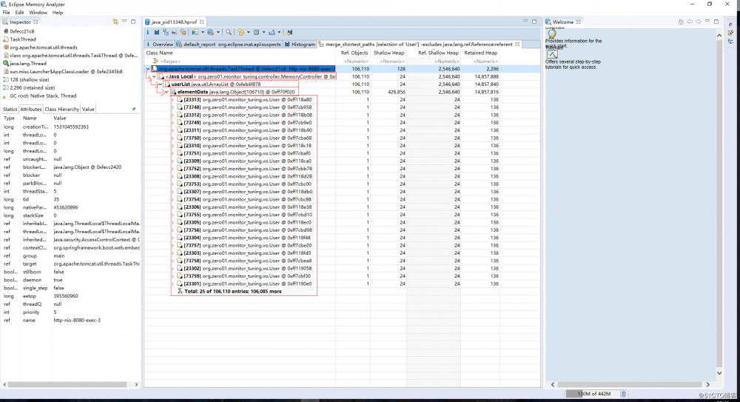Click the pin icon in Inspector attributes tab bar
740x402 pixels.
point(133,109)
